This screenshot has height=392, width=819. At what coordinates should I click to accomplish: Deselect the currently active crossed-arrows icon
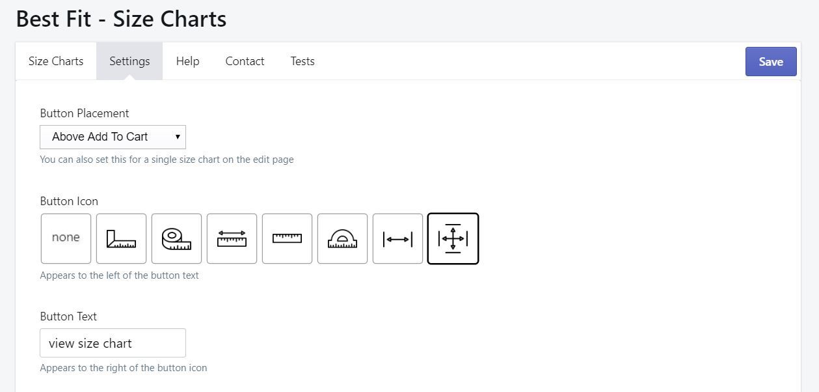click(453, 238)
